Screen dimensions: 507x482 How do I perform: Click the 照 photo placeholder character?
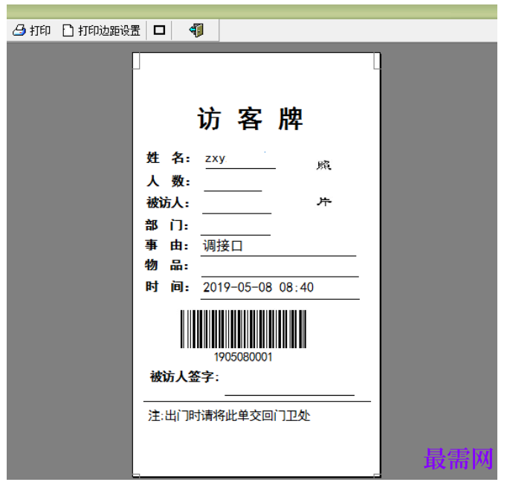click(x=323, y=165)
